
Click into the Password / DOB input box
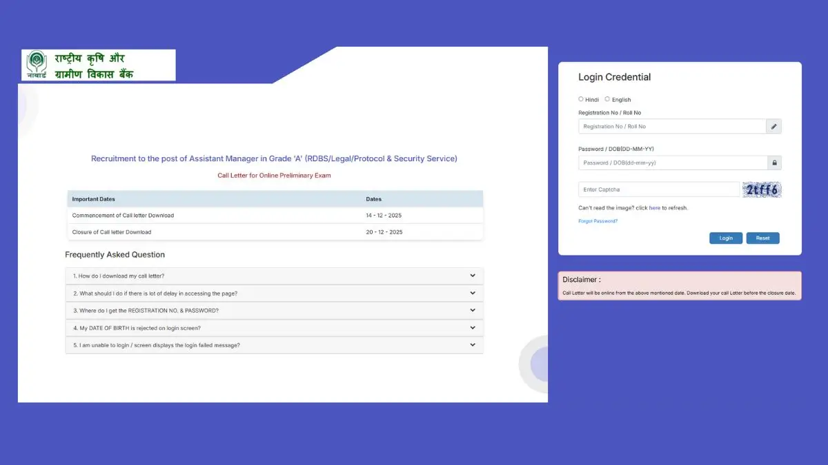672,163
